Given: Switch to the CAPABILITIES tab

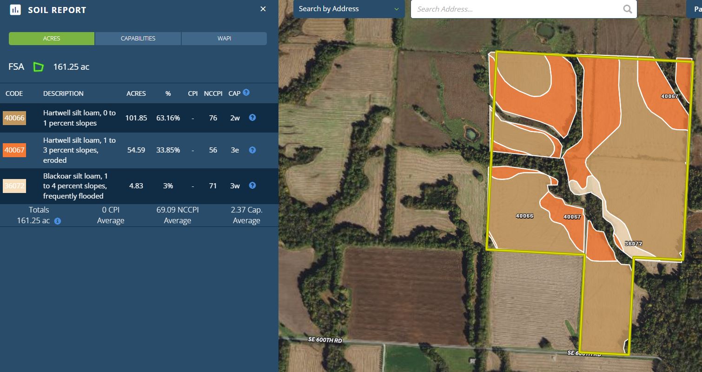Looking at the screenshot, I should tap(138, 39).
